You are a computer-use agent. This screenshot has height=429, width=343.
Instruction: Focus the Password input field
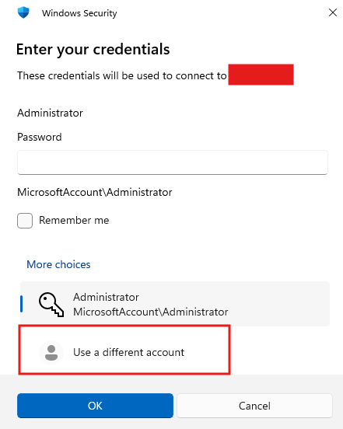[173, 162]
